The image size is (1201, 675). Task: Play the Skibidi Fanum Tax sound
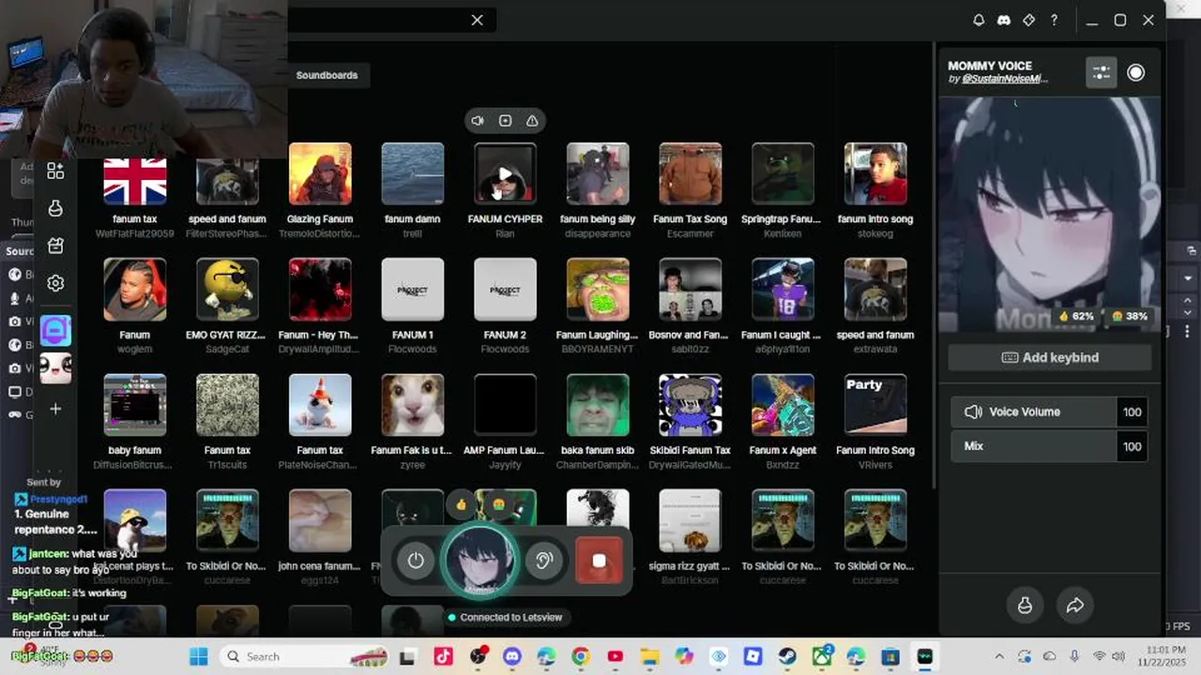(x=690, y=405)
